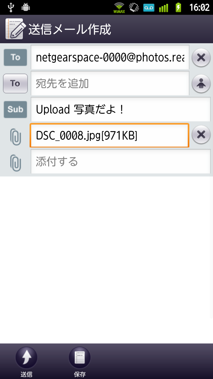This screenshot has width=213, height=379.
Task: Tap the 送信メール作成 title text
Action: (x=70, y=29)
